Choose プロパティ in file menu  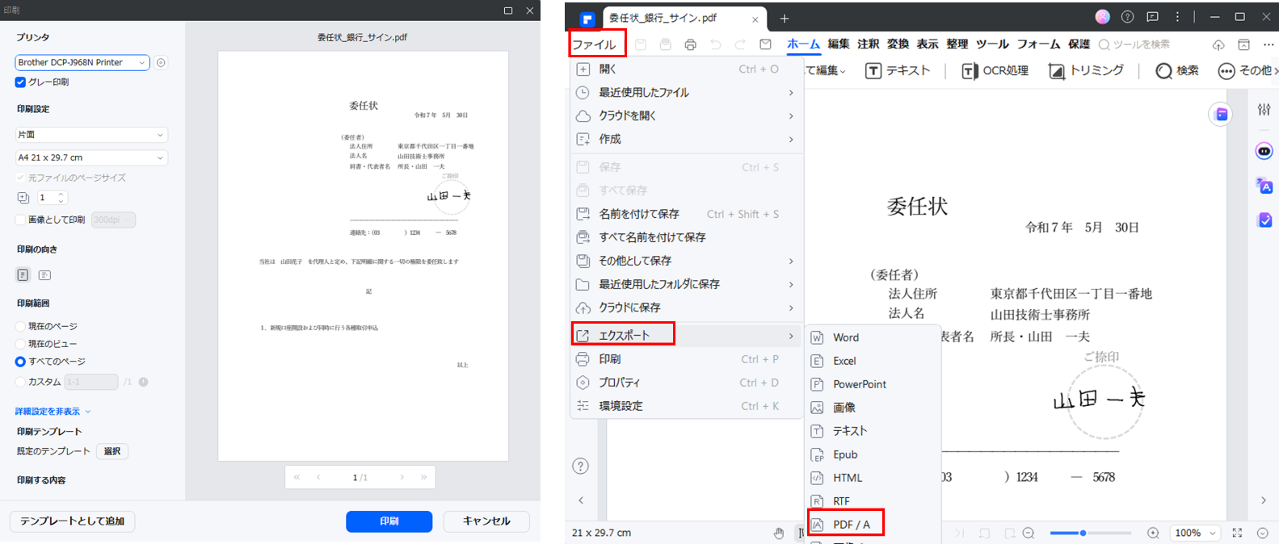coord(686,383)
